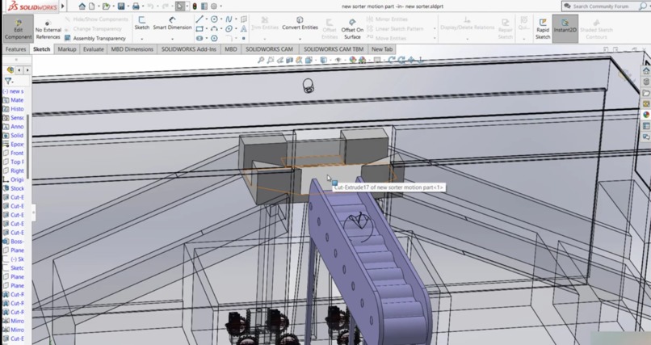Viewport: 651px width, 345px height.
Task: Click the Home icon in title bar
Action: 82,6
